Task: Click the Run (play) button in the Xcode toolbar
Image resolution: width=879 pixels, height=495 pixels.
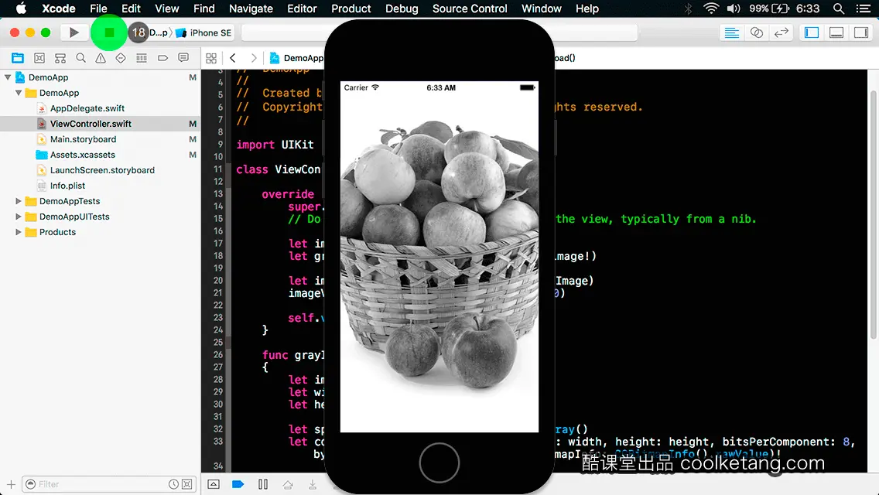Action: click(x=74, y=32)
